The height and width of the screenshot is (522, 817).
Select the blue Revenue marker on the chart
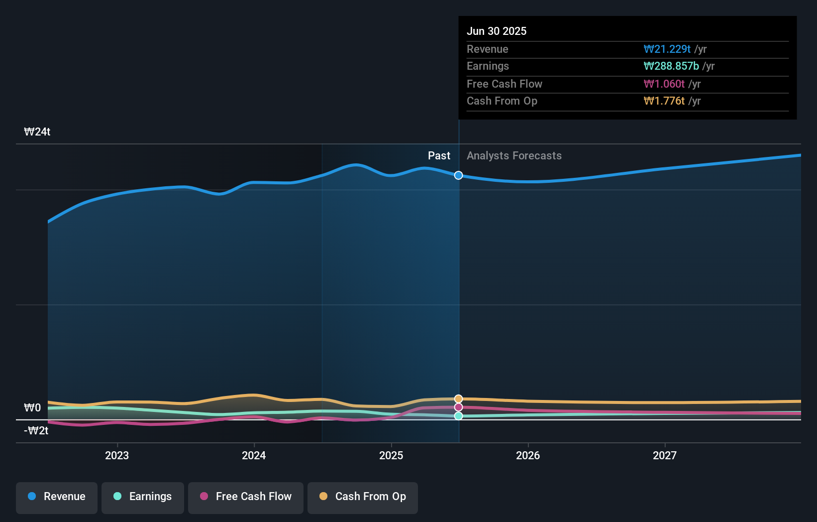pyautogui.click(x=458, y=175)
